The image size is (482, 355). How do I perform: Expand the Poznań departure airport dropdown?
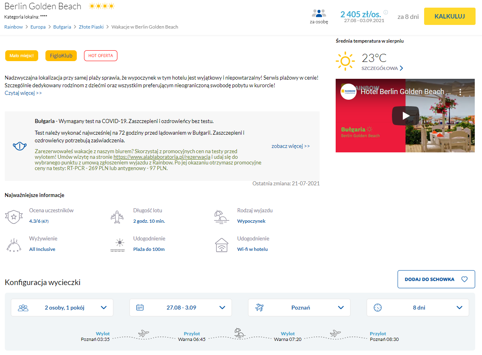299,308
